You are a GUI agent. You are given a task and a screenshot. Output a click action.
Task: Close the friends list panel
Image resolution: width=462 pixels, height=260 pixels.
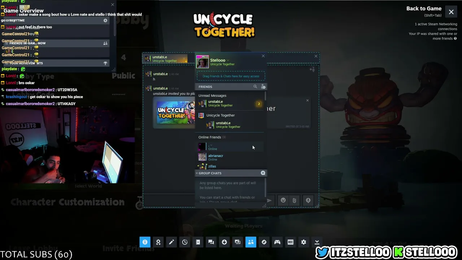pyautogui.click(x=263, y=56)
